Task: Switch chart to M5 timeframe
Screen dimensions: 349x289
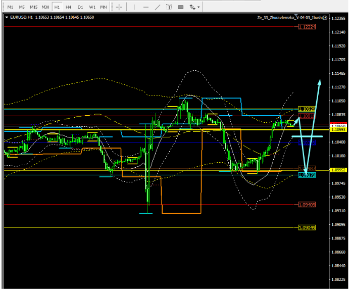Action: click(22, 7)
